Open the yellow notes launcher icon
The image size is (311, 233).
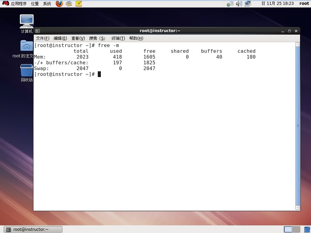coord(79,4)
